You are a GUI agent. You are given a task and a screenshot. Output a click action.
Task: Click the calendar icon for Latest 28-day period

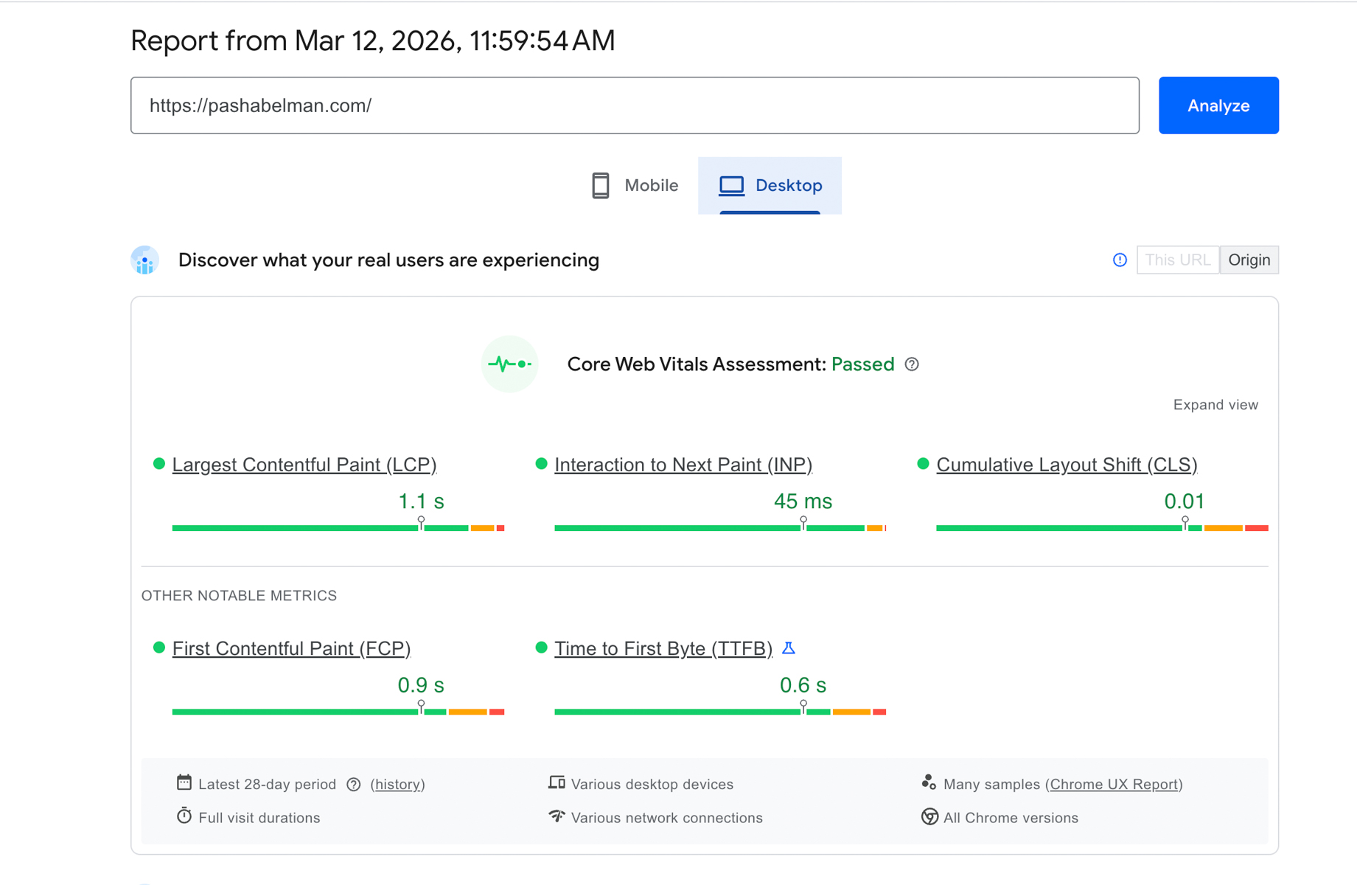184,783
